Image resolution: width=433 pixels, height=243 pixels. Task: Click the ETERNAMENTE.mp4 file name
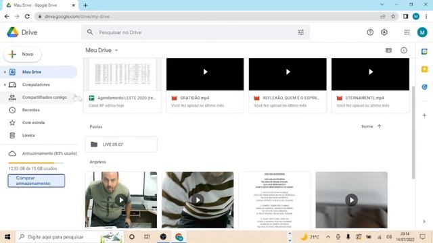click(x=365, y=98)
